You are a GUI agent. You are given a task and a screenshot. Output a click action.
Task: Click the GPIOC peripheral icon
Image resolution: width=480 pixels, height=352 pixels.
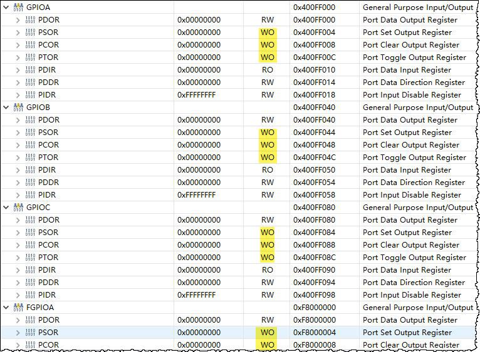18,207
